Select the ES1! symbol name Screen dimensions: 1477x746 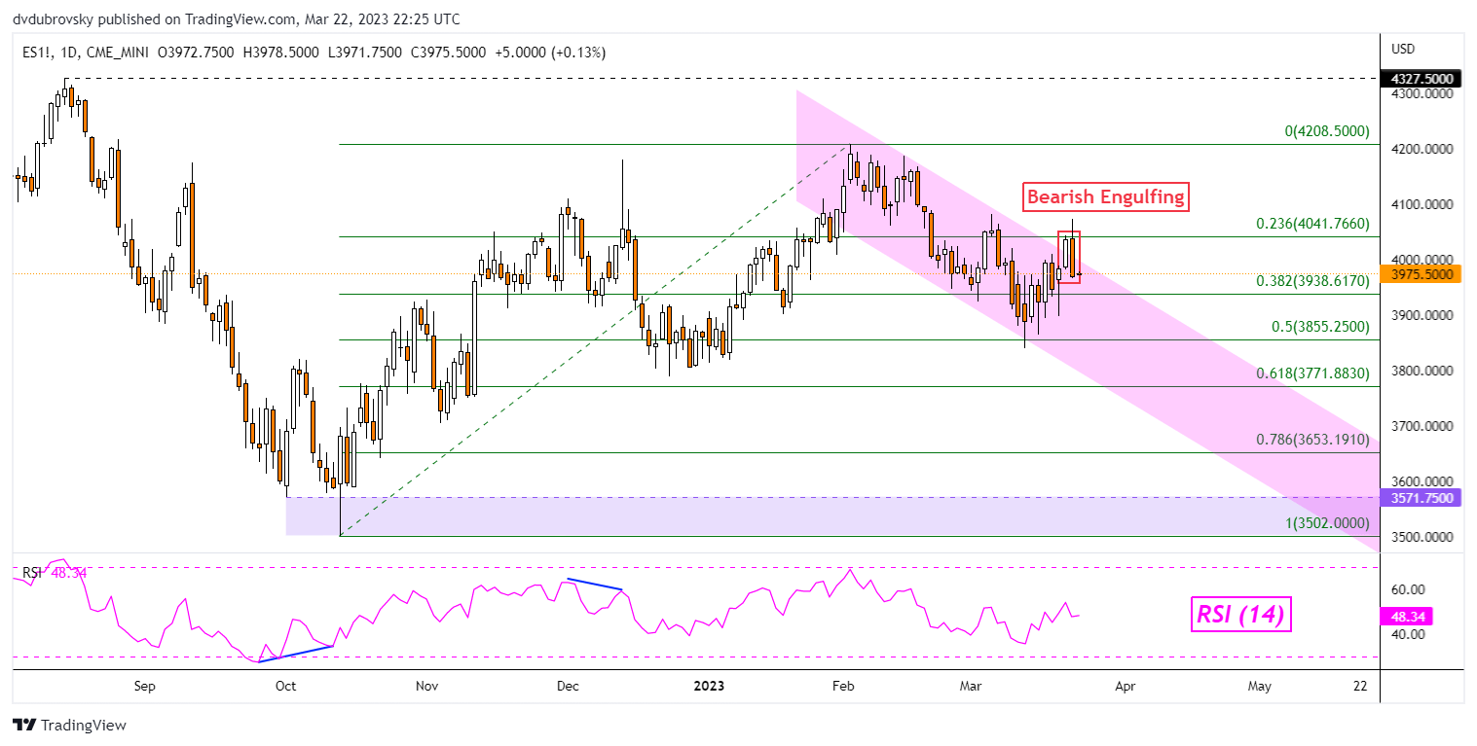click(x=36, y=53)
